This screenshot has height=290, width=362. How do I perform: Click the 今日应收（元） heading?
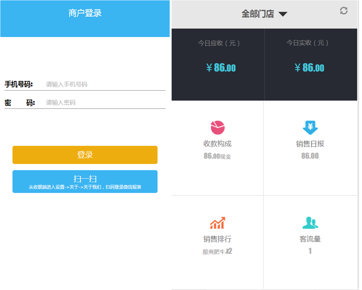coord(219,43)
